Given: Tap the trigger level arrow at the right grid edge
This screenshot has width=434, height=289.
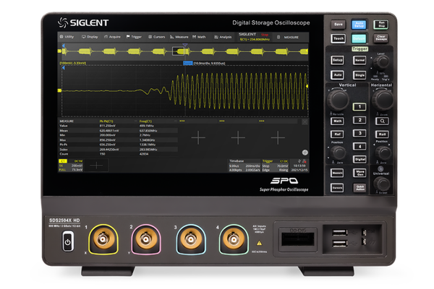Looking at the screenshot, I should click(307, 87).
